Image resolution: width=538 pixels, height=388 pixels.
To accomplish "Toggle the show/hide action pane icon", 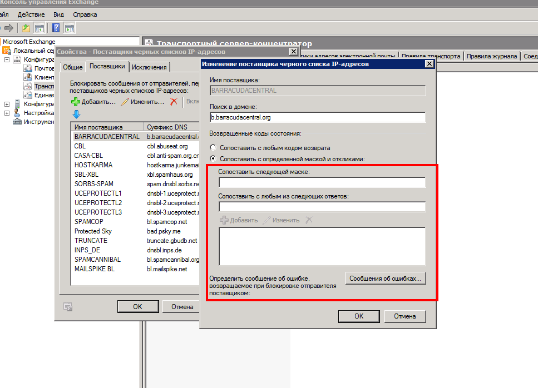I will pos(70,28).
